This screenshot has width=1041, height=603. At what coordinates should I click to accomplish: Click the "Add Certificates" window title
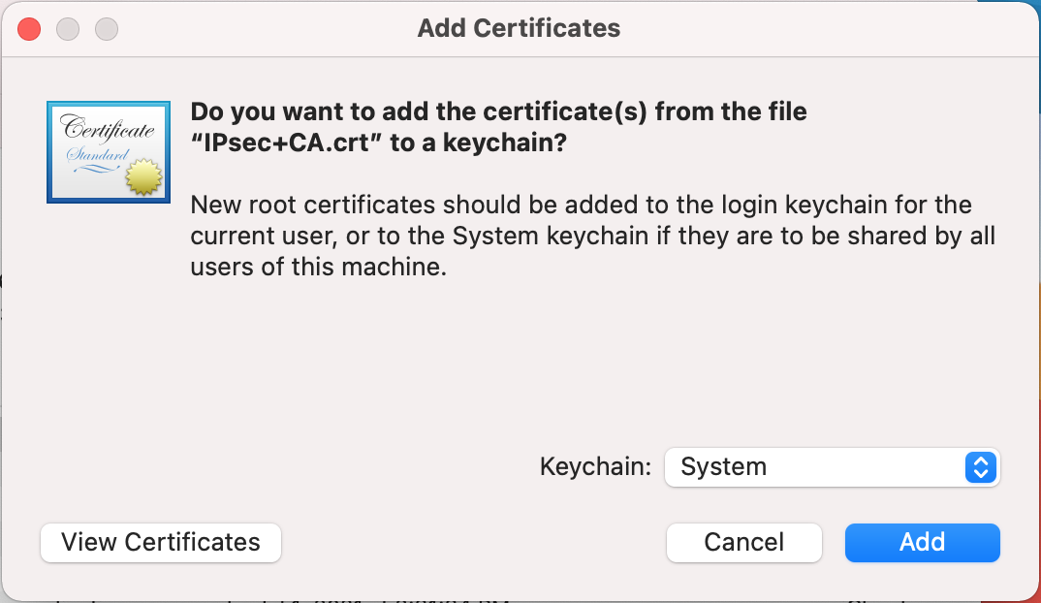(x=519, y=28)
